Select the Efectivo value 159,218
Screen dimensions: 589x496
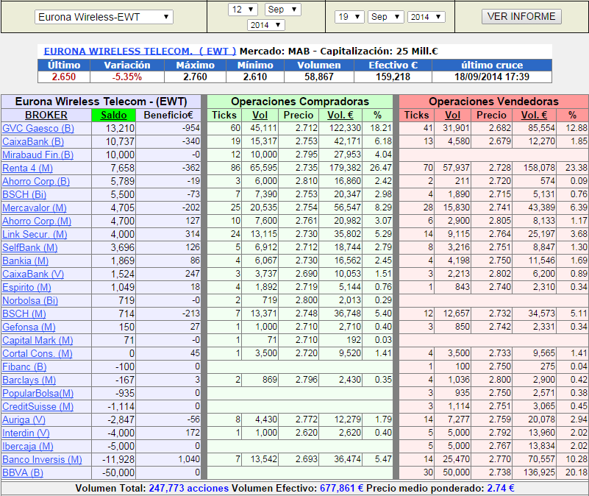click(x=393, y=77)
